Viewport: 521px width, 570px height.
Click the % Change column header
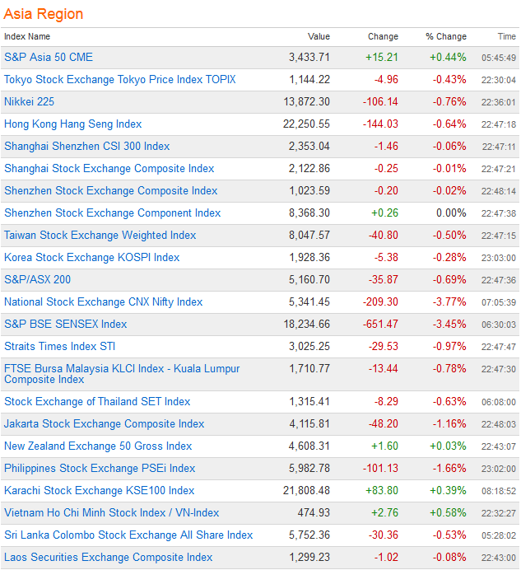click(x=446, y=36)
